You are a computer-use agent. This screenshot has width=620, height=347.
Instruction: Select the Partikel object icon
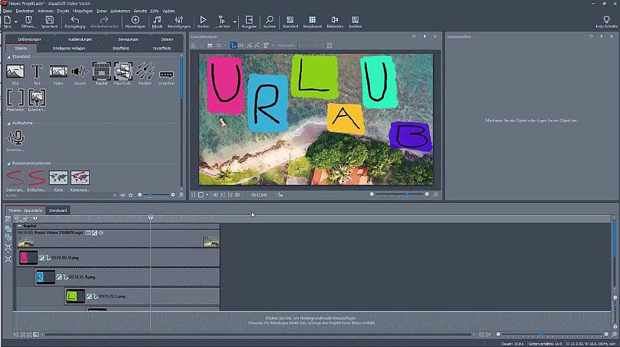click(144, 72)
